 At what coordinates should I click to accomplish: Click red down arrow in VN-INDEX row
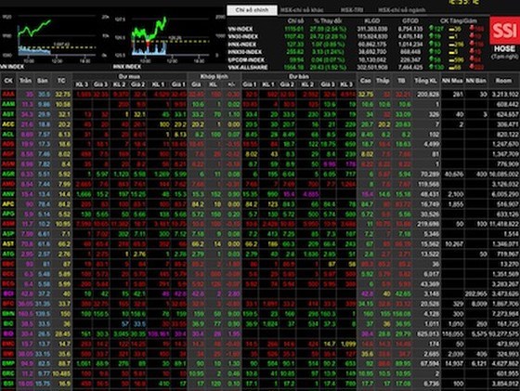(x=472, y=29)
